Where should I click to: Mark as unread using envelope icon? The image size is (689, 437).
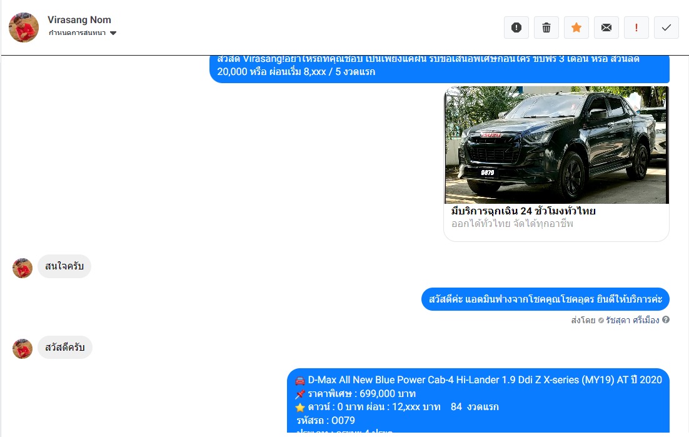(x=606, y=28)
